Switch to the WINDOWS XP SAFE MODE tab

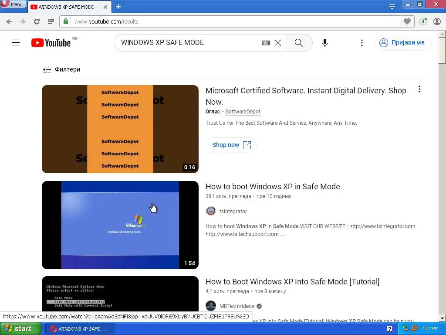pyautogui.click(x=68, y=7)
